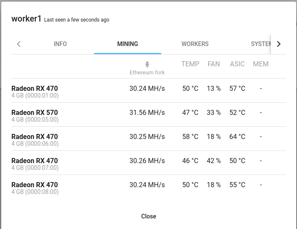Open the partially visible SYSTEM tab
Screen dimensions: 297x229
pos(261,44)
